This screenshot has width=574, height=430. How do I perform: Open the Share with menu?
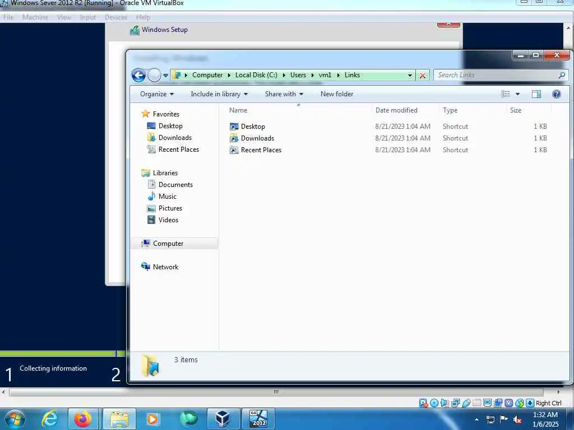click(x=284, y=94)
